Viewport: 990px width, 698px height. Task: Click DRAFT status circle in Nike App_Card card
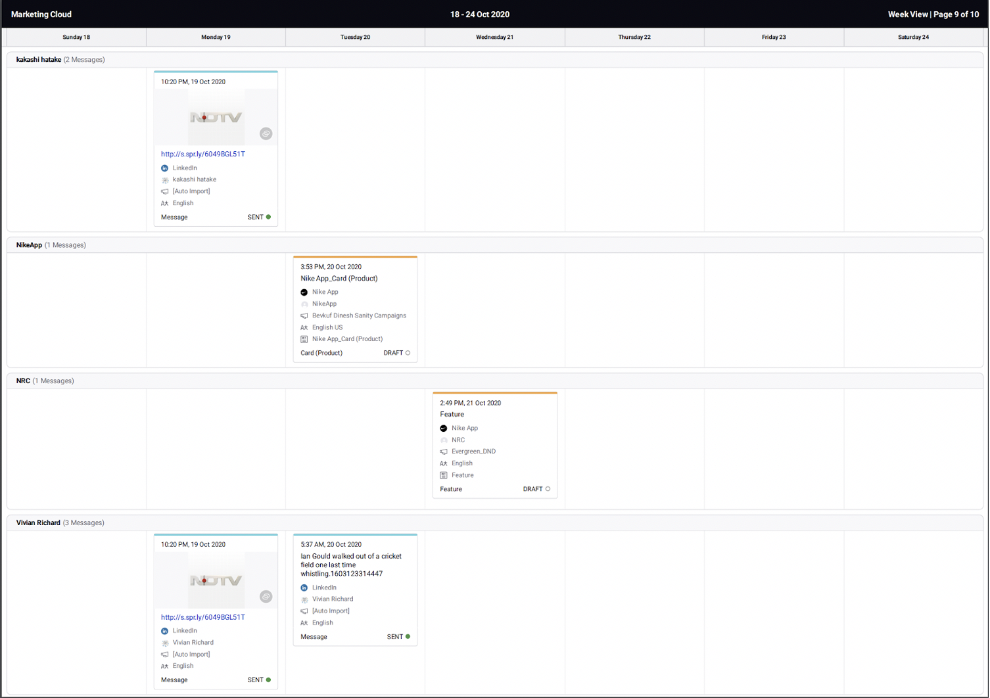[x=408, y=353]
